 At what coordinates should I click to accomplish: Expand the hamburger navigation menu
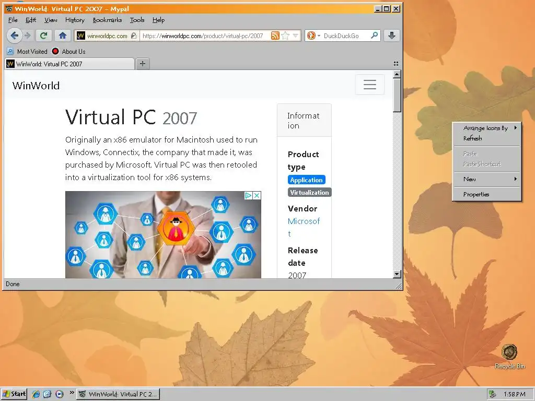click(370, 85)
